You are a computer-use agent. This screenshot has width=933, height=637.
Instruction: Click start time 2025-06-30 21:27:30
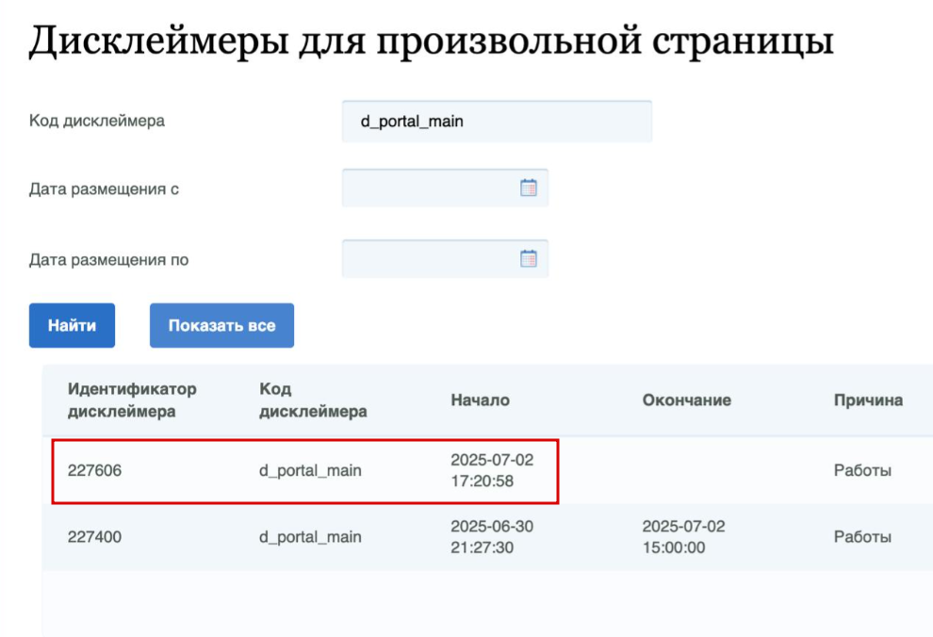pos(492,537)
